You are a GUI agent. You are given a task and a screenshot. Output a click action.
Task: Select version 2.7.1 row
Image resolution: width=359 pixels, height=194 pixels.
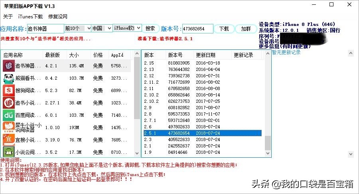click(202, 120)
